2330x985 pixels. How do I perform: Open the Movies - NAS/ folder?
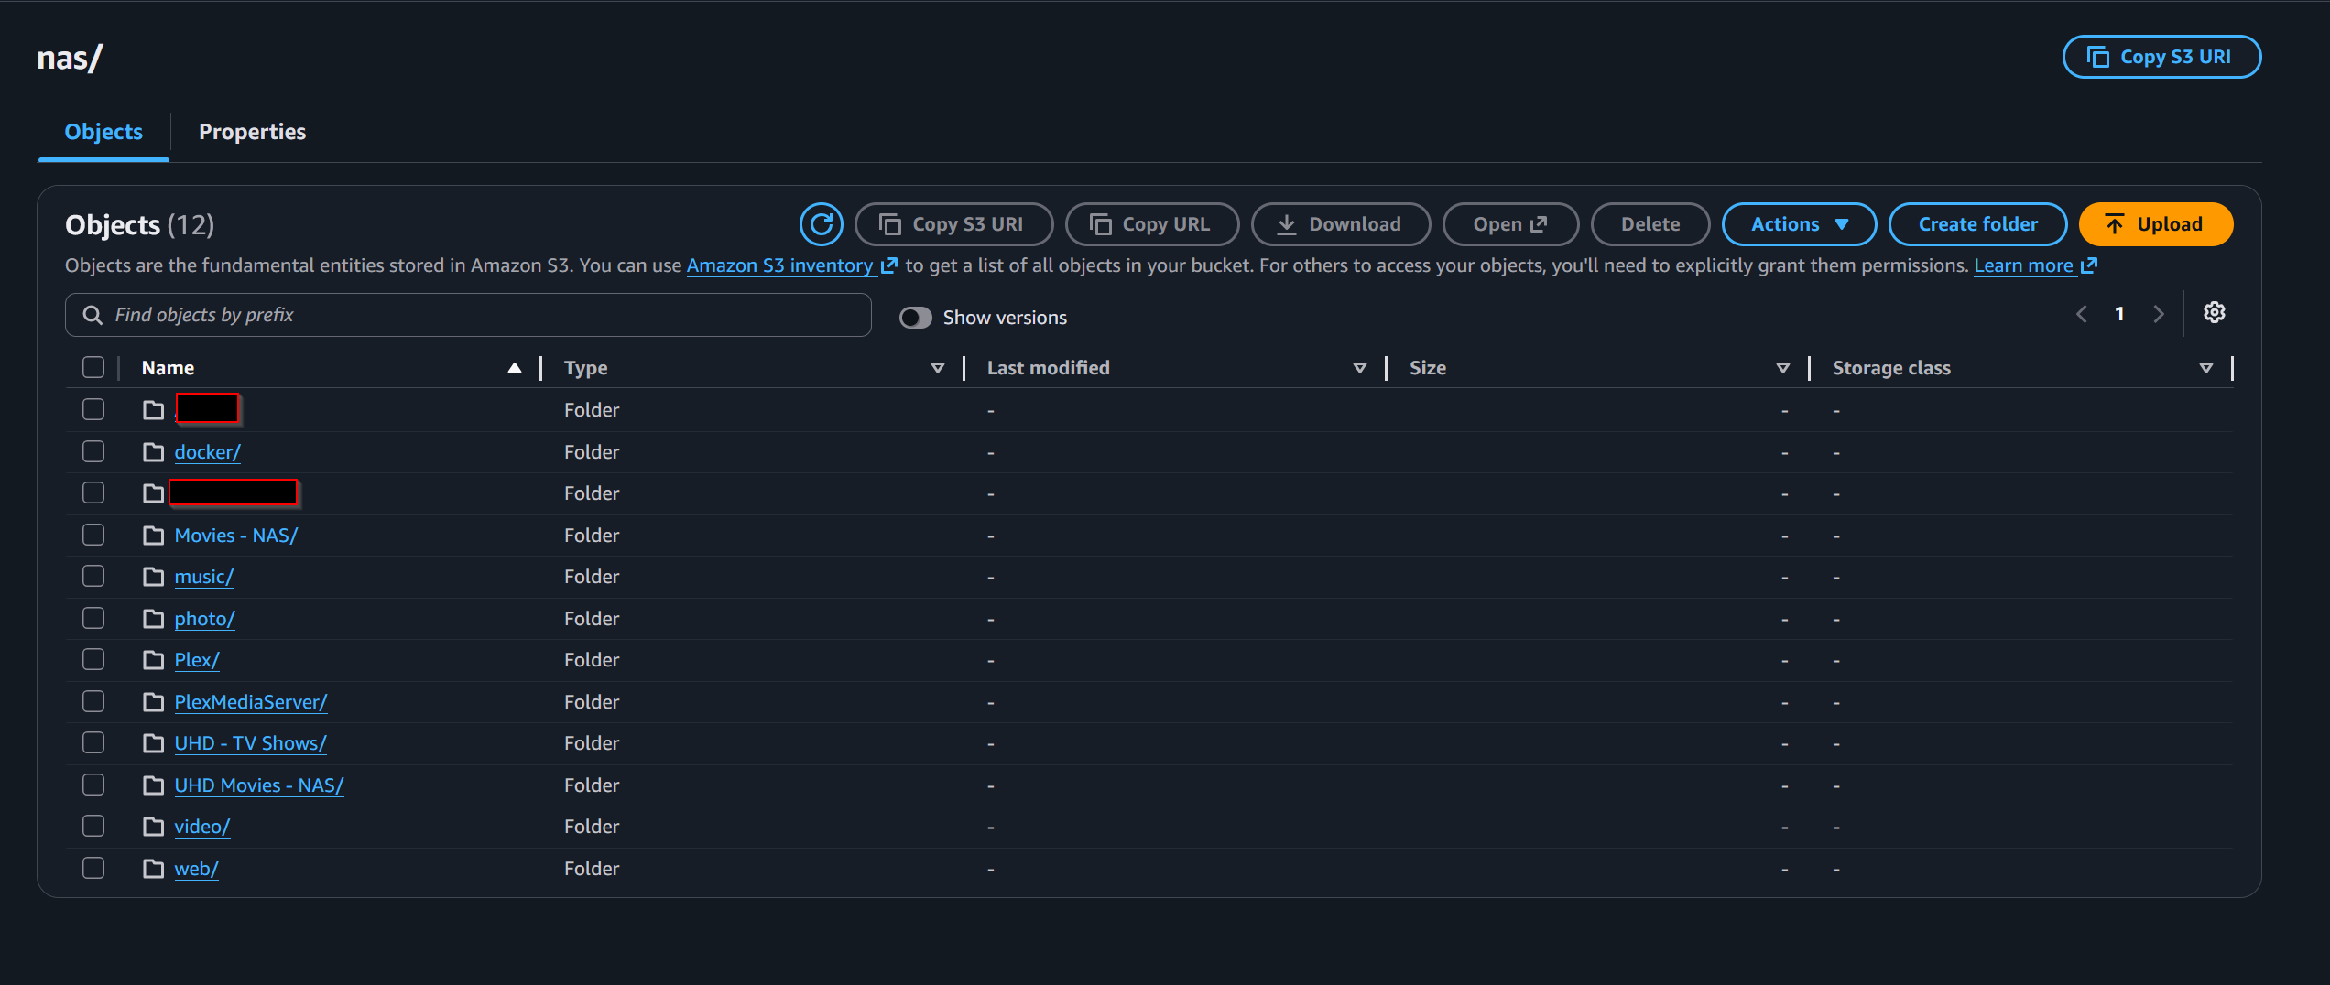tap(236, 536)
